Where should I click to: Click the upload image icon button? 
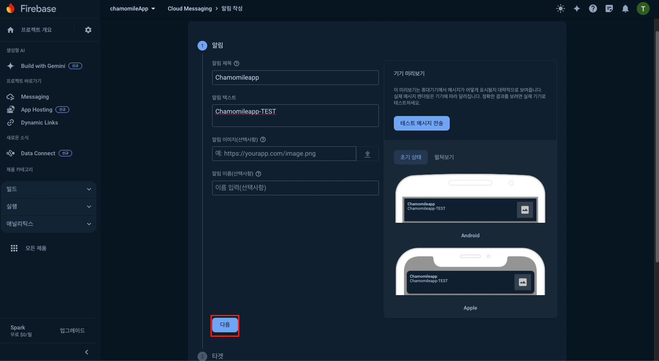(x=367, y=154)
